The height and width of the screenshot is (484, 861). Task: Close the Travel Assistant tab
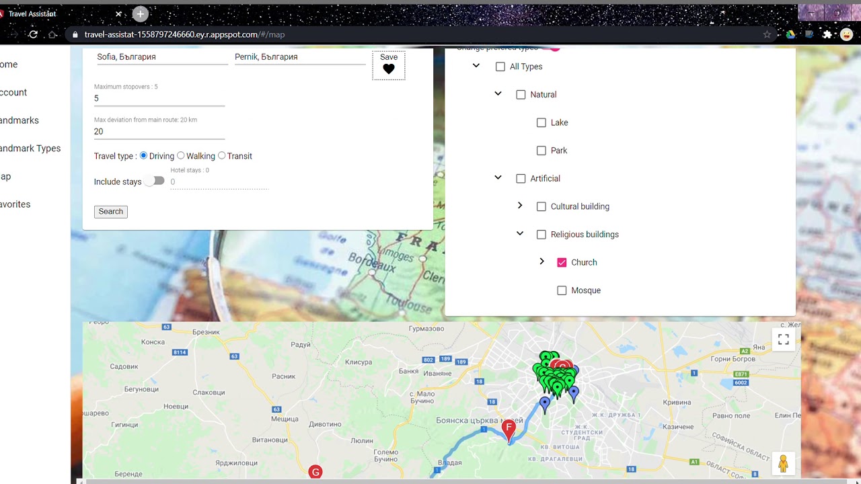[118, 13]
